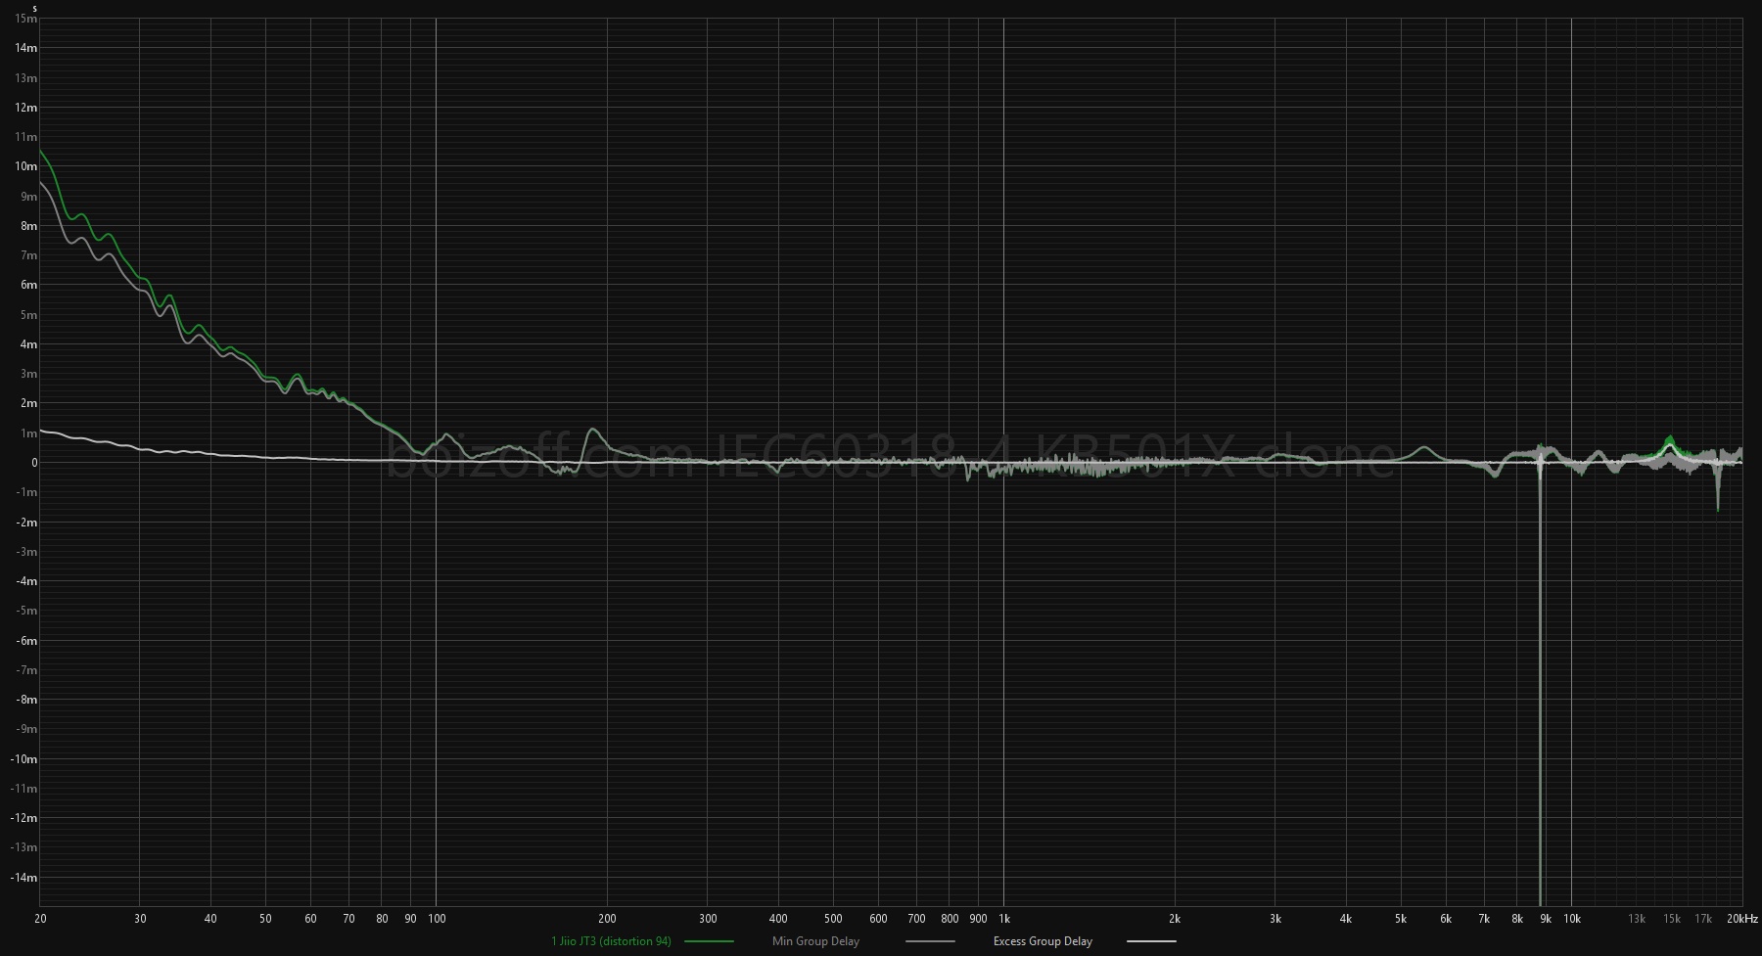Screen dimensions: 1762x956
Task: Click the green Jiio JT3 legend line
Action: (x=709, y=941)
